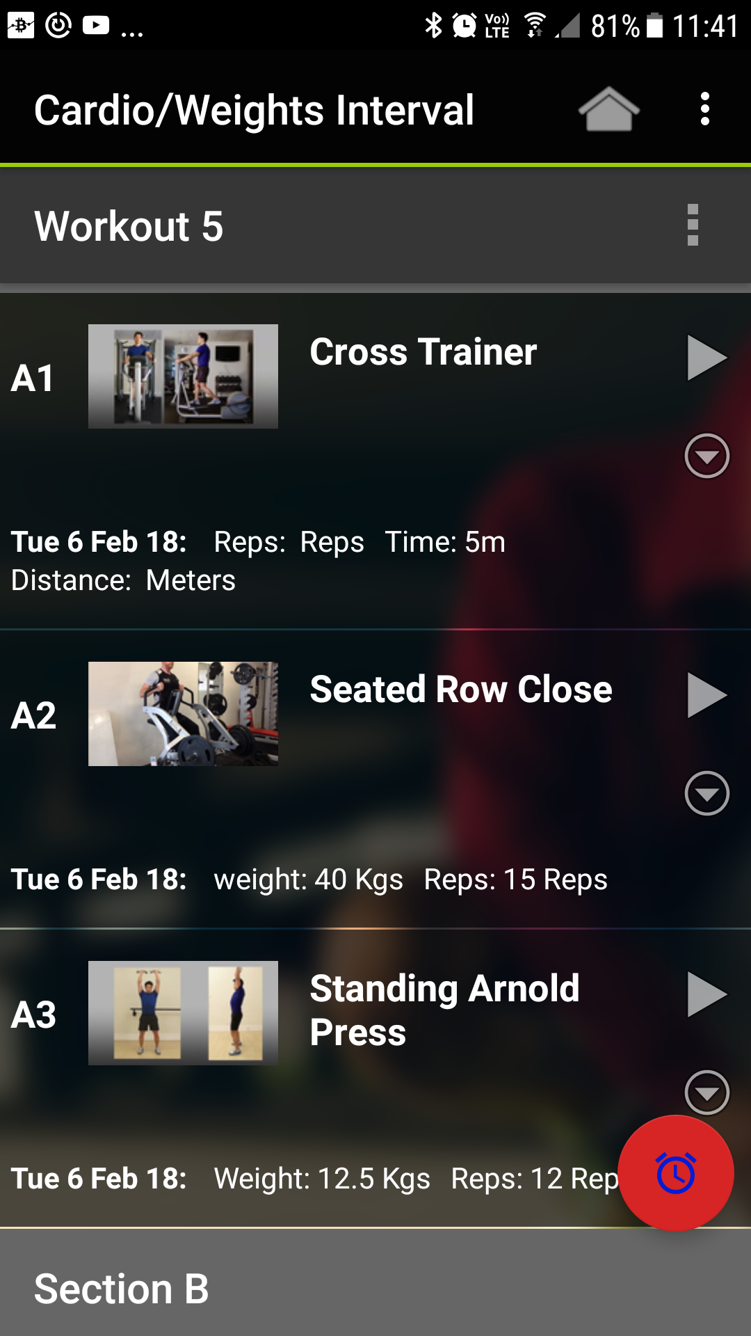Open the app overflow menu

pos(705,109)
